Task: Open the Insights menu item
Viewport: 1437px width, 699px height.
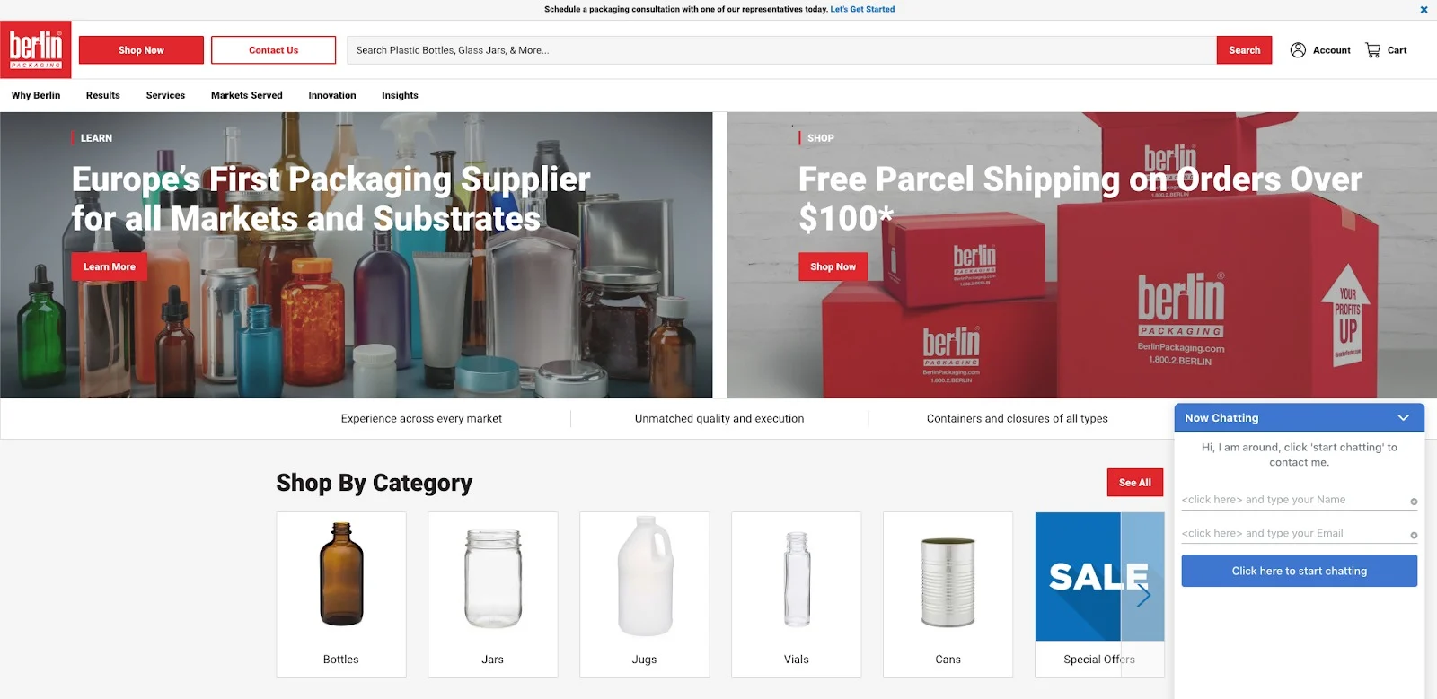Action: pos(400,95)
